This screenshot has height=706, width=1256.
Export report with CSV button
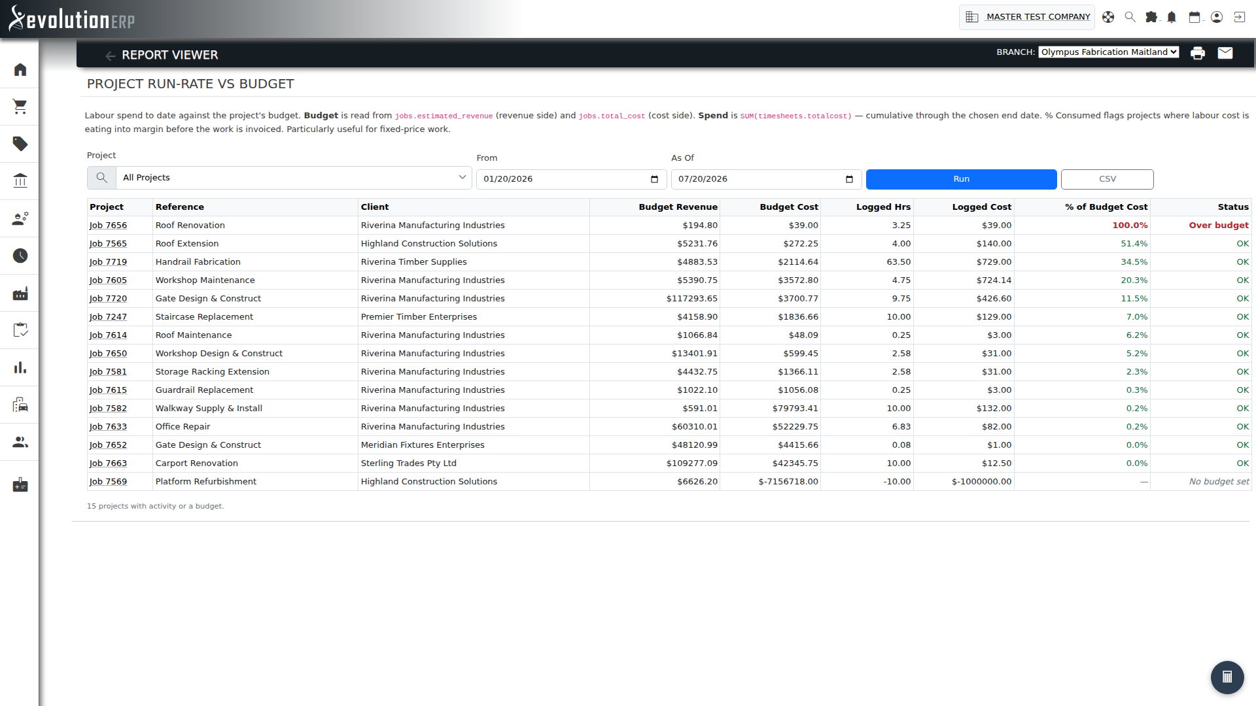pos(1107,179)
